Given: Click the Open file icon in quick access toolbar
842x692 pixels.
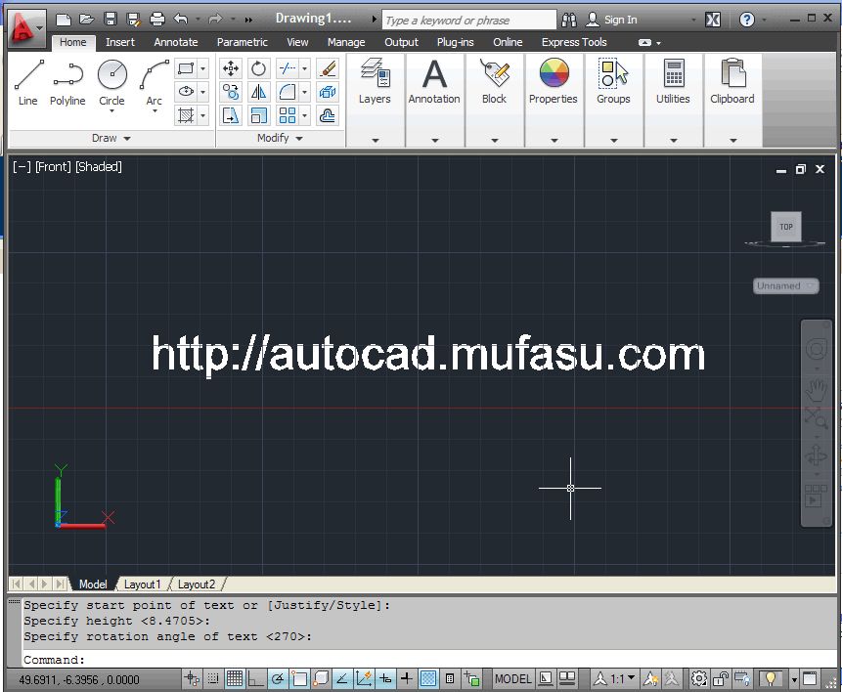Looking at the screenshot, I should coord(86,20).
